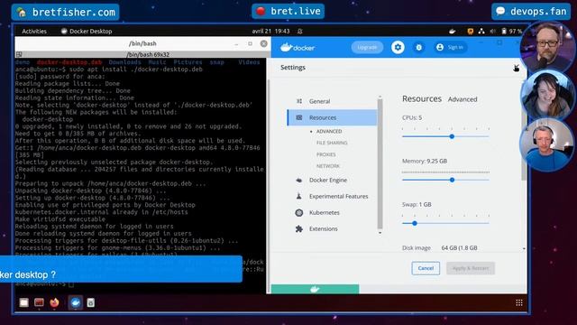This screenshot has height=325, width=577.
Task: Click the Extensions puzzle piece icon
Action: click(x=299, y=228)
